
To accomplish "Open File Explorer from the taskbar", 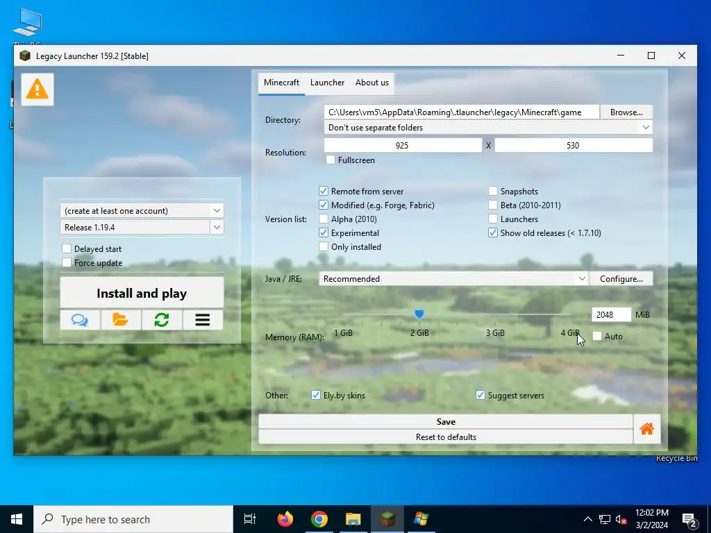I will (353, 519).
